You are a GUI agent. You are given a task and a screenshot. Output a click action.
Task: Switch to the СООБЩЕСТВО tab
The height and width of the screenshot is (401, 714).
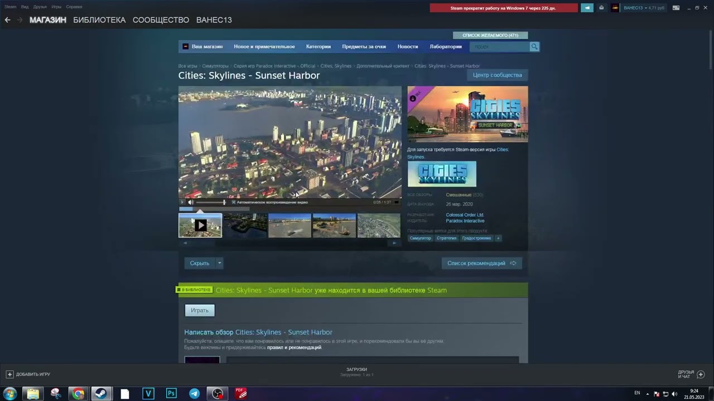(161, 20)
